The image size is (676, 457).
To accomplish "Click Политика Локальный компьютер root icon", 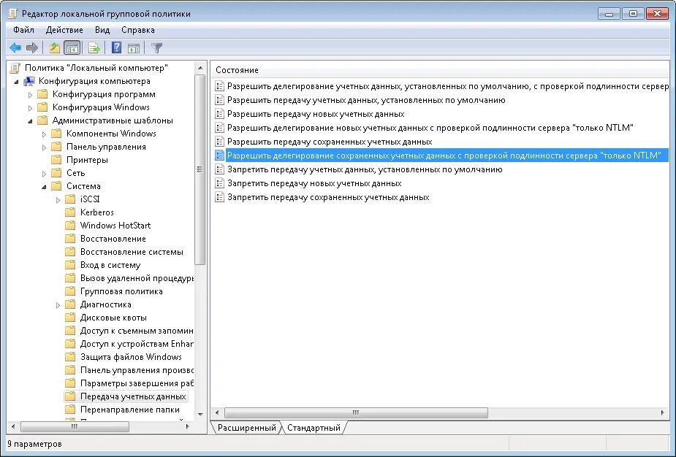I will tap(15, 68).
